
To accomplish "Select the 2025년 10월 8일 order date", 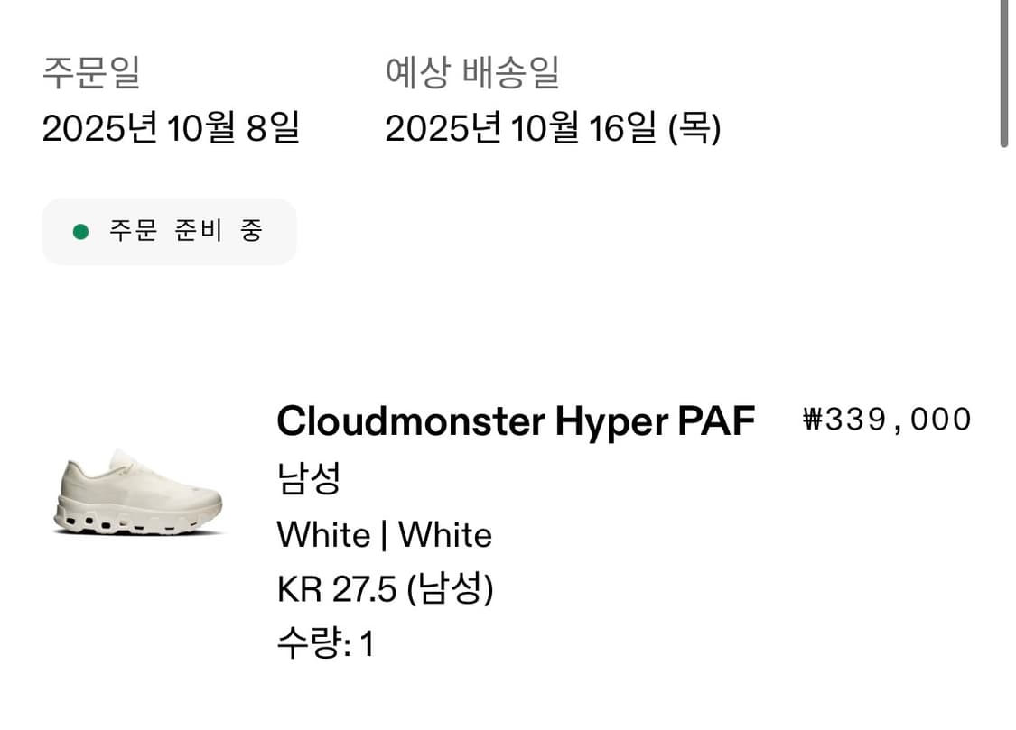I will [171, 129].
